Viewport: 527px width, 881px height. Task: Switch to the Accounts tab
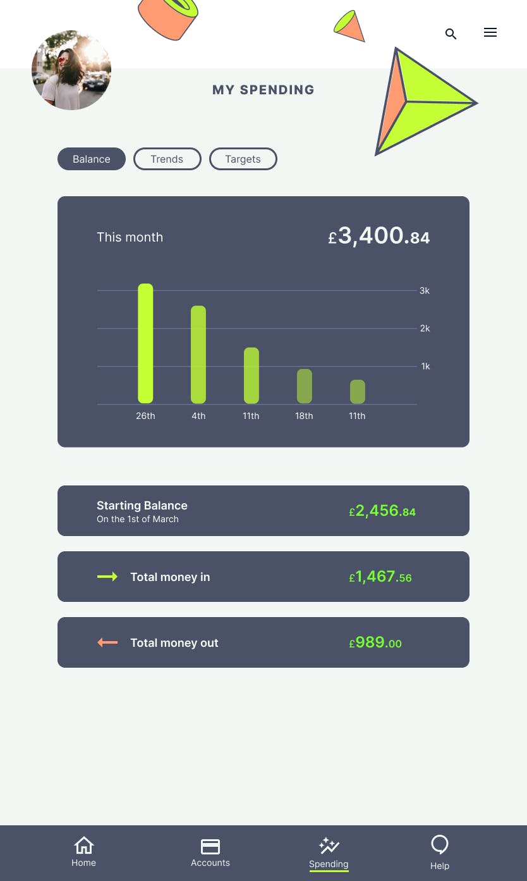(x=210, y=853)
